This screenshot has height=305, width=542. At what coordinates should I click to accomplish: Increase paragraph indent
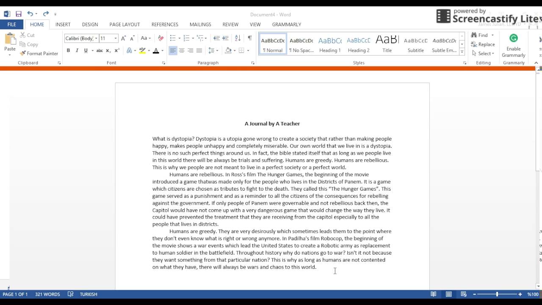(225, 38)
